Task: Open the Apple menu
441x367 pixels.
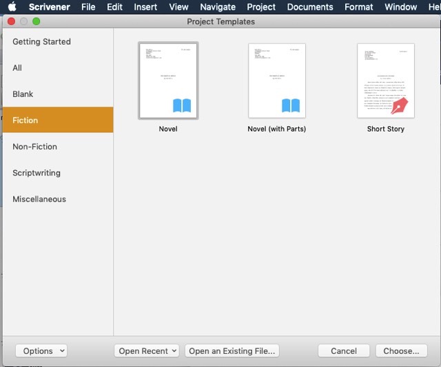Action: pyautogui.click(x=12, y=7)
